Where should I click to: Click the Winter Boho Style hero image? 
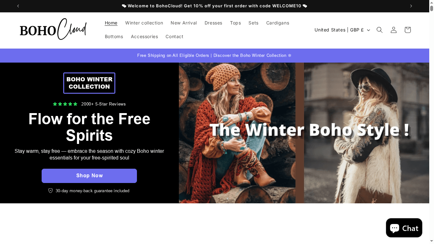pyautogui.click(x=304, y=133)
